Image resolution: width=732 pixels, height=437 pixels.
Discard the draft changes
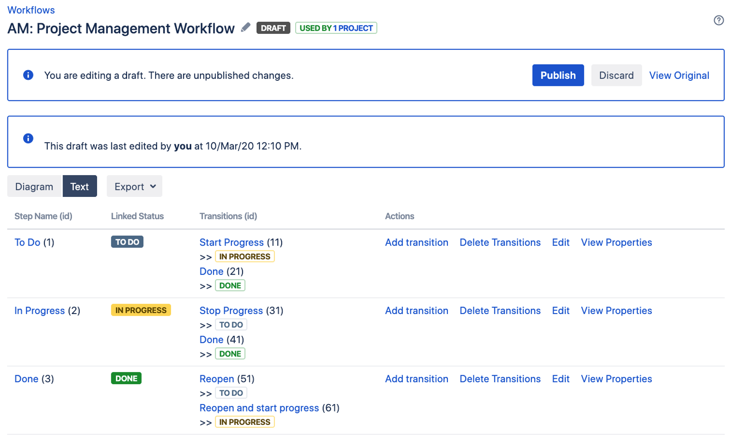coord(616,75)
